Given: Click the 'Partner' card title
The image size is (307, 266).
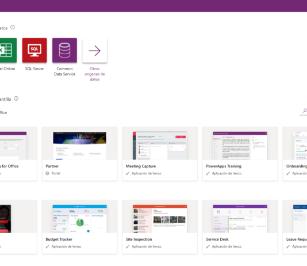Looking at the screenshot, I should (52, 166).
